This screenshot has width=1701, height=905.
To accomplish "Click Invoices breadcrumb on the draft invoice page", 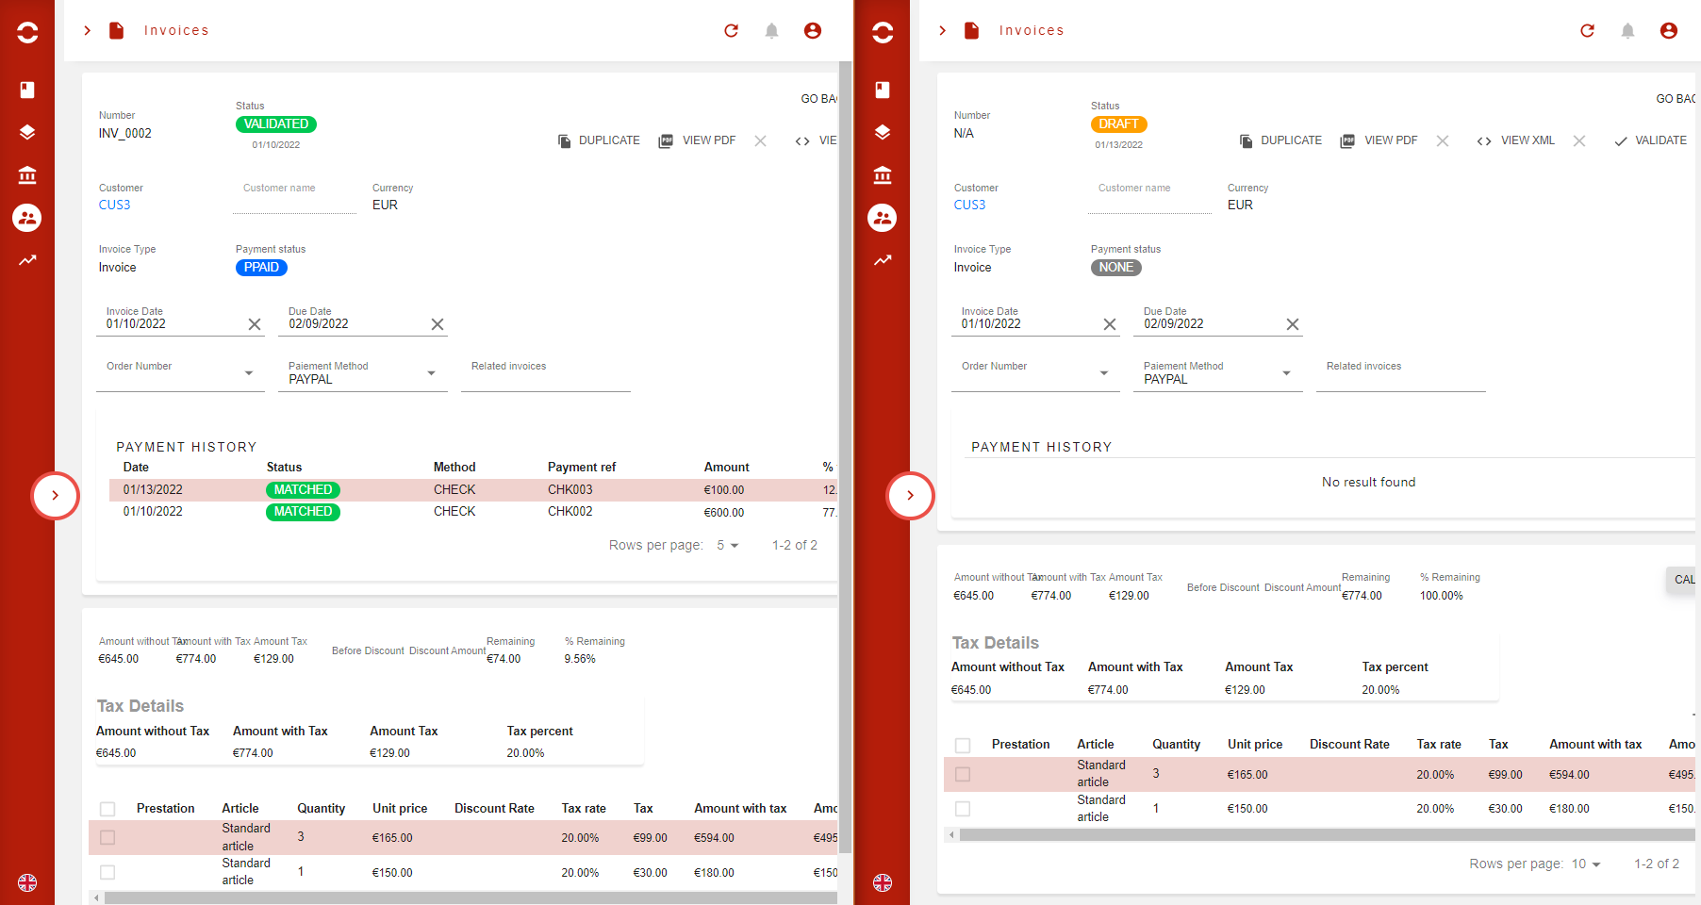I will click(1032, 31).
